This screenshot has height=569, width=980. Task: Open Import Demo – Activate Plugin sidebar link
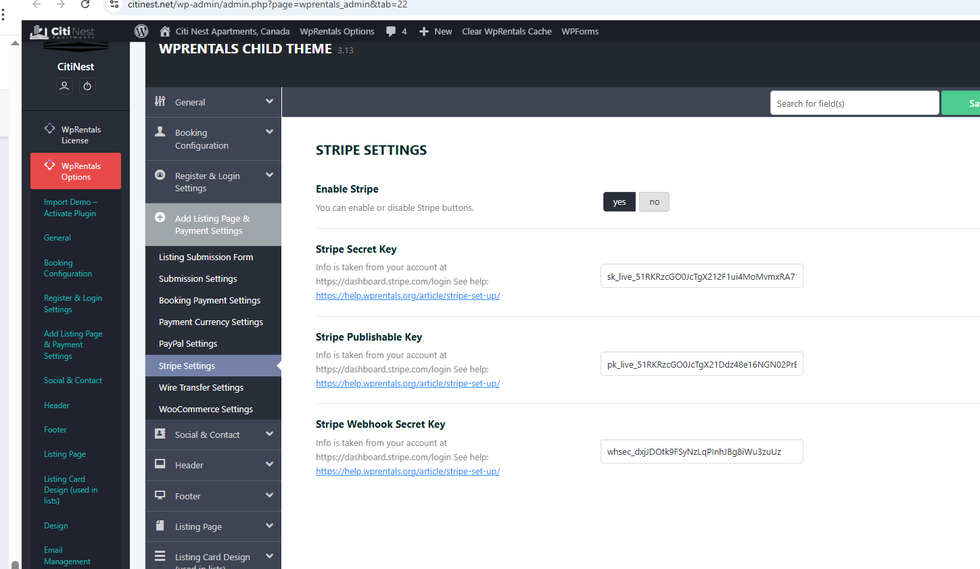(70, 207)
